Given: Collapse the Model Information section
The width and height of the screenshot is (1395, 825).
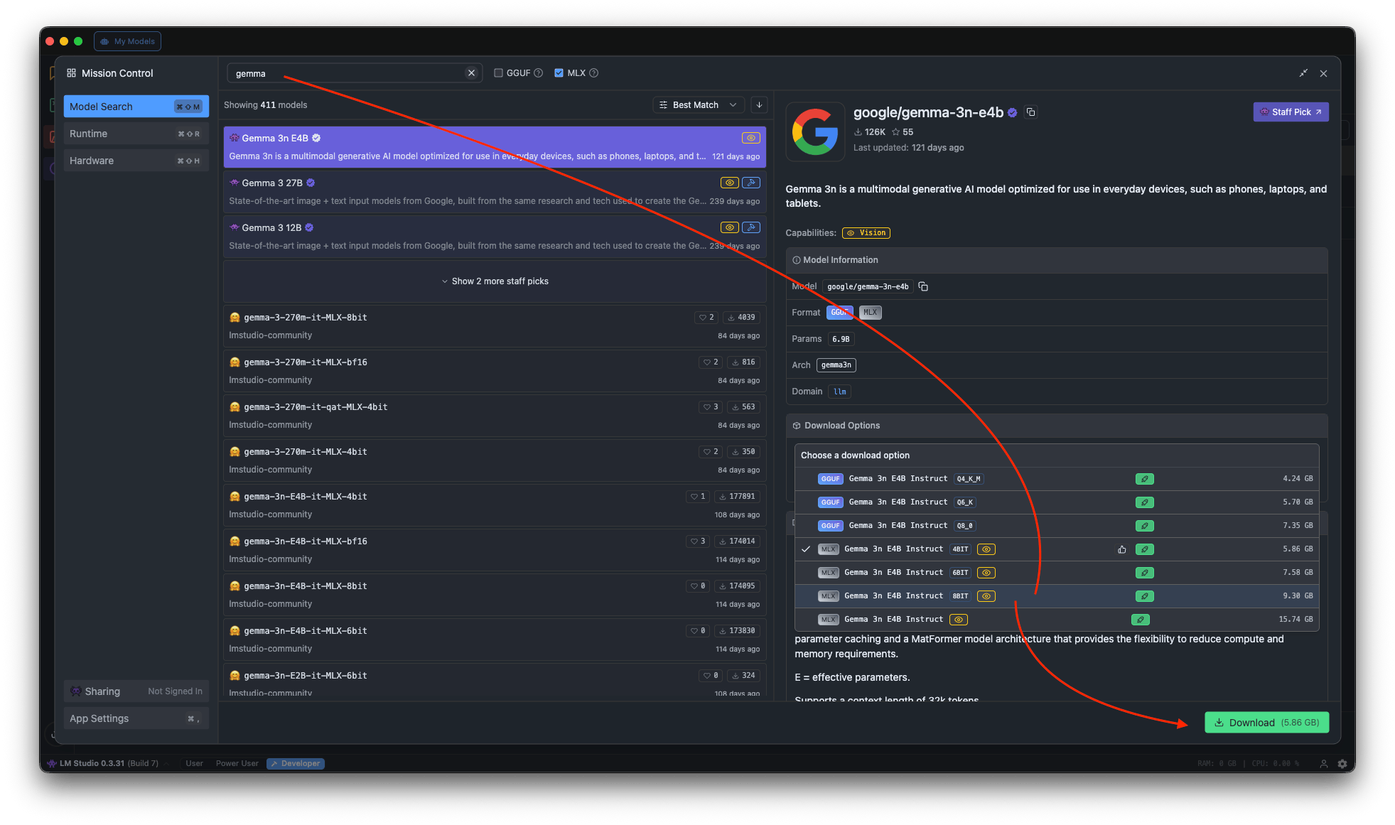Looking at the screenshot, I should 1057,260.
